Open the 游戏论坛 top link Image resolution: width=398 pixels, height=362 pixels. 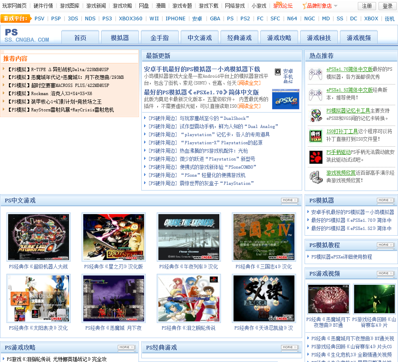(283, 6)
